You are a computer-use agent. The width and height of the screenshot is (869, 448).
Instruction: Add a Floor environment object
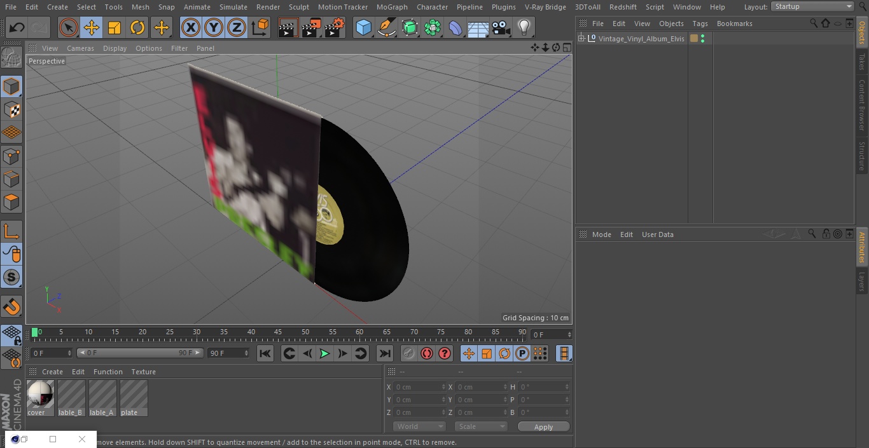478,28
